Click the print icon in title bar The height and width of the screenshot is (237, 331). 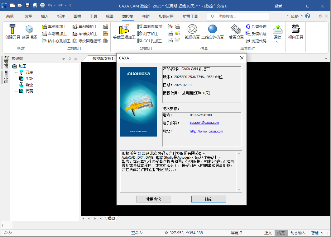point(42,6)
